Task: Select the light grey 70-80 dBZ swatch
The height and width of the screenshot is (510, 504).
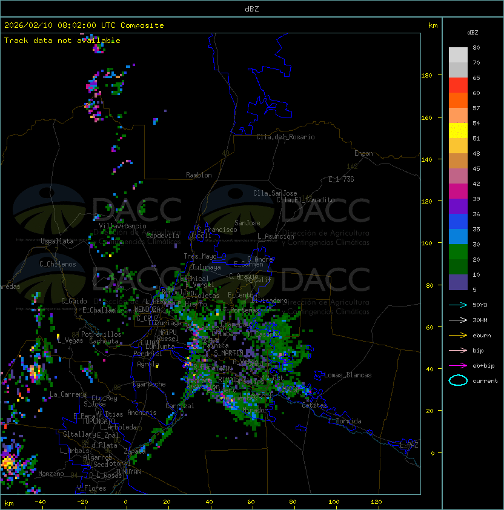Action: 458,55
